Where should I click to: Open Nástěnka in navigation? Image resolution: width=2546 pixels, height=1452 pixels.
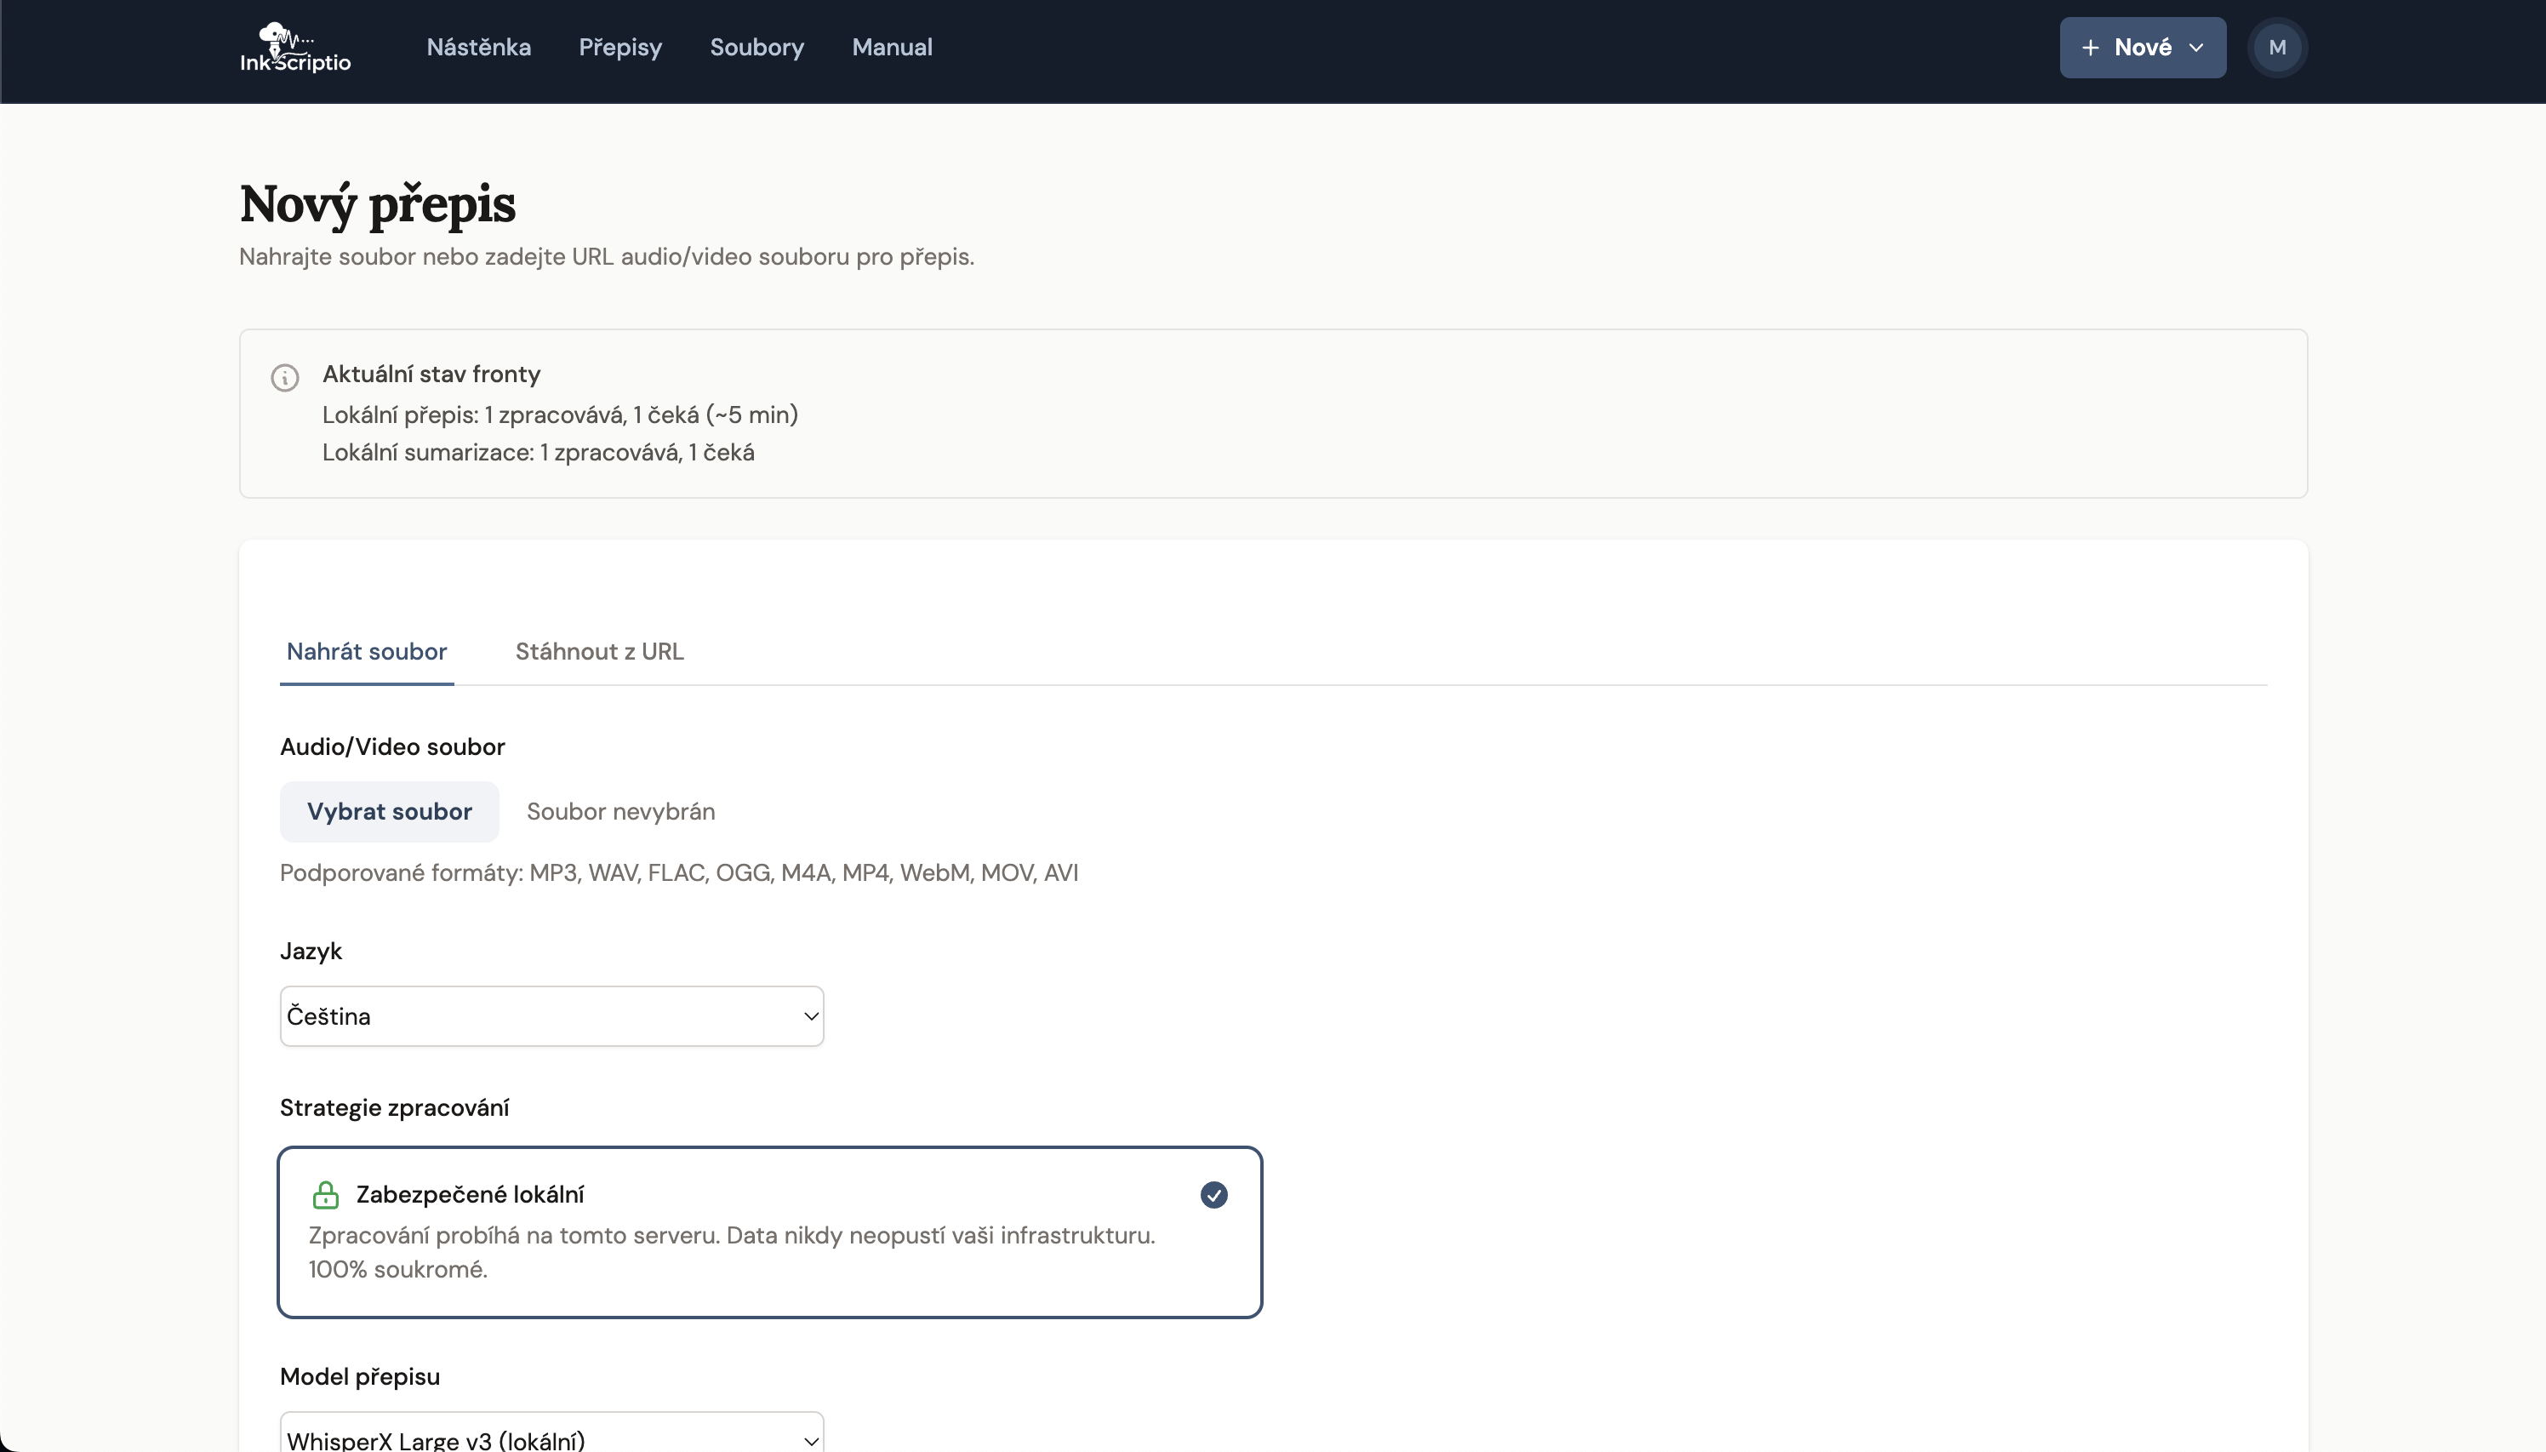click(x=478, y=47)
